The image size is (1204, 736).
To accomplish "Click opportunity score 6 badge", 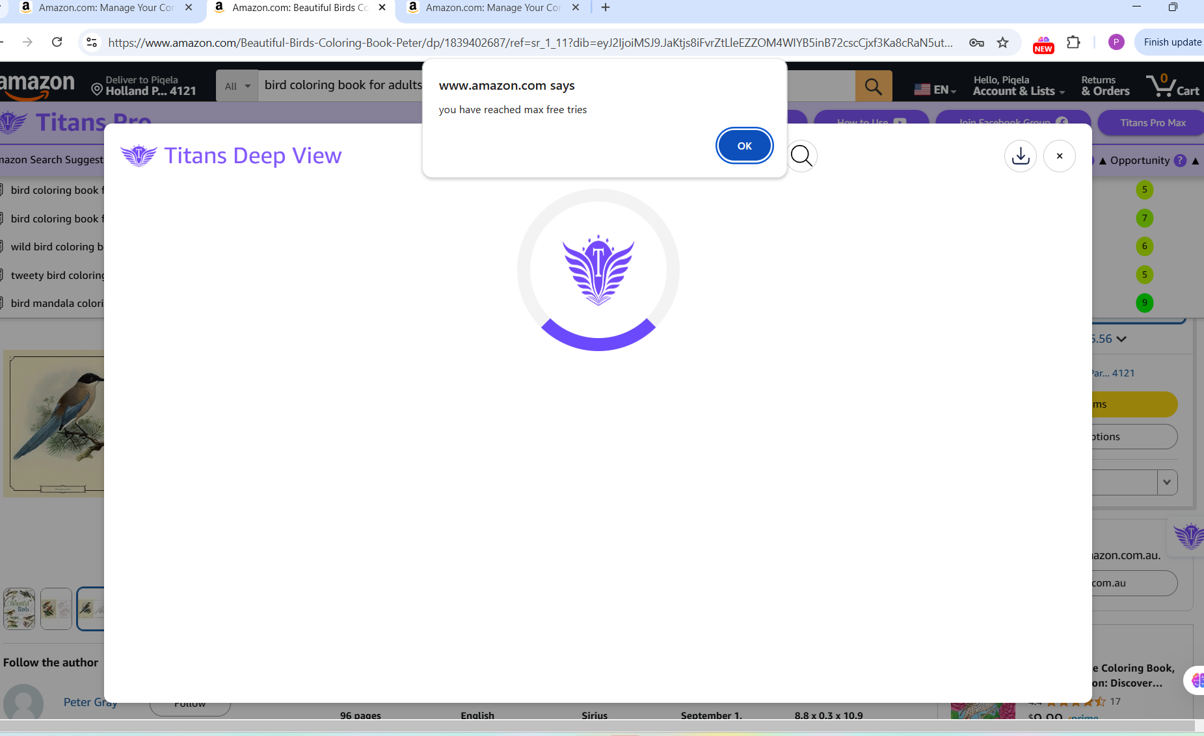I will click(1144, 246).
